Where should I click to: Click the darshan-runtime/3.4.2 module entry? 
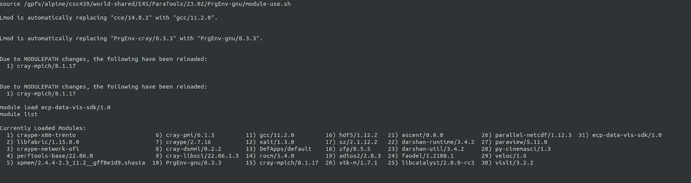tap(437, 142)
